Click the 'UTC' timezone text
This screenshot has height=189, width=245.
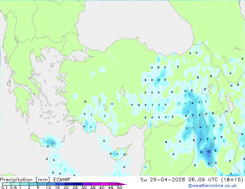coord(213,180)
